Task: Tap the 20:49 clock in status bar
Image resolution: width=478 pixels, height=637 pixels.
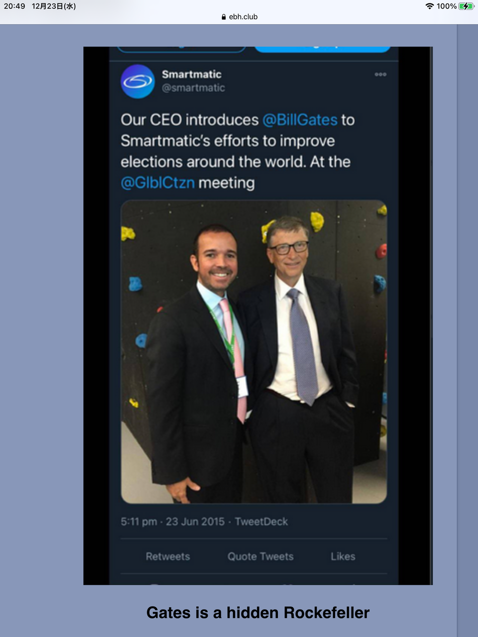Action: point(14,6)
